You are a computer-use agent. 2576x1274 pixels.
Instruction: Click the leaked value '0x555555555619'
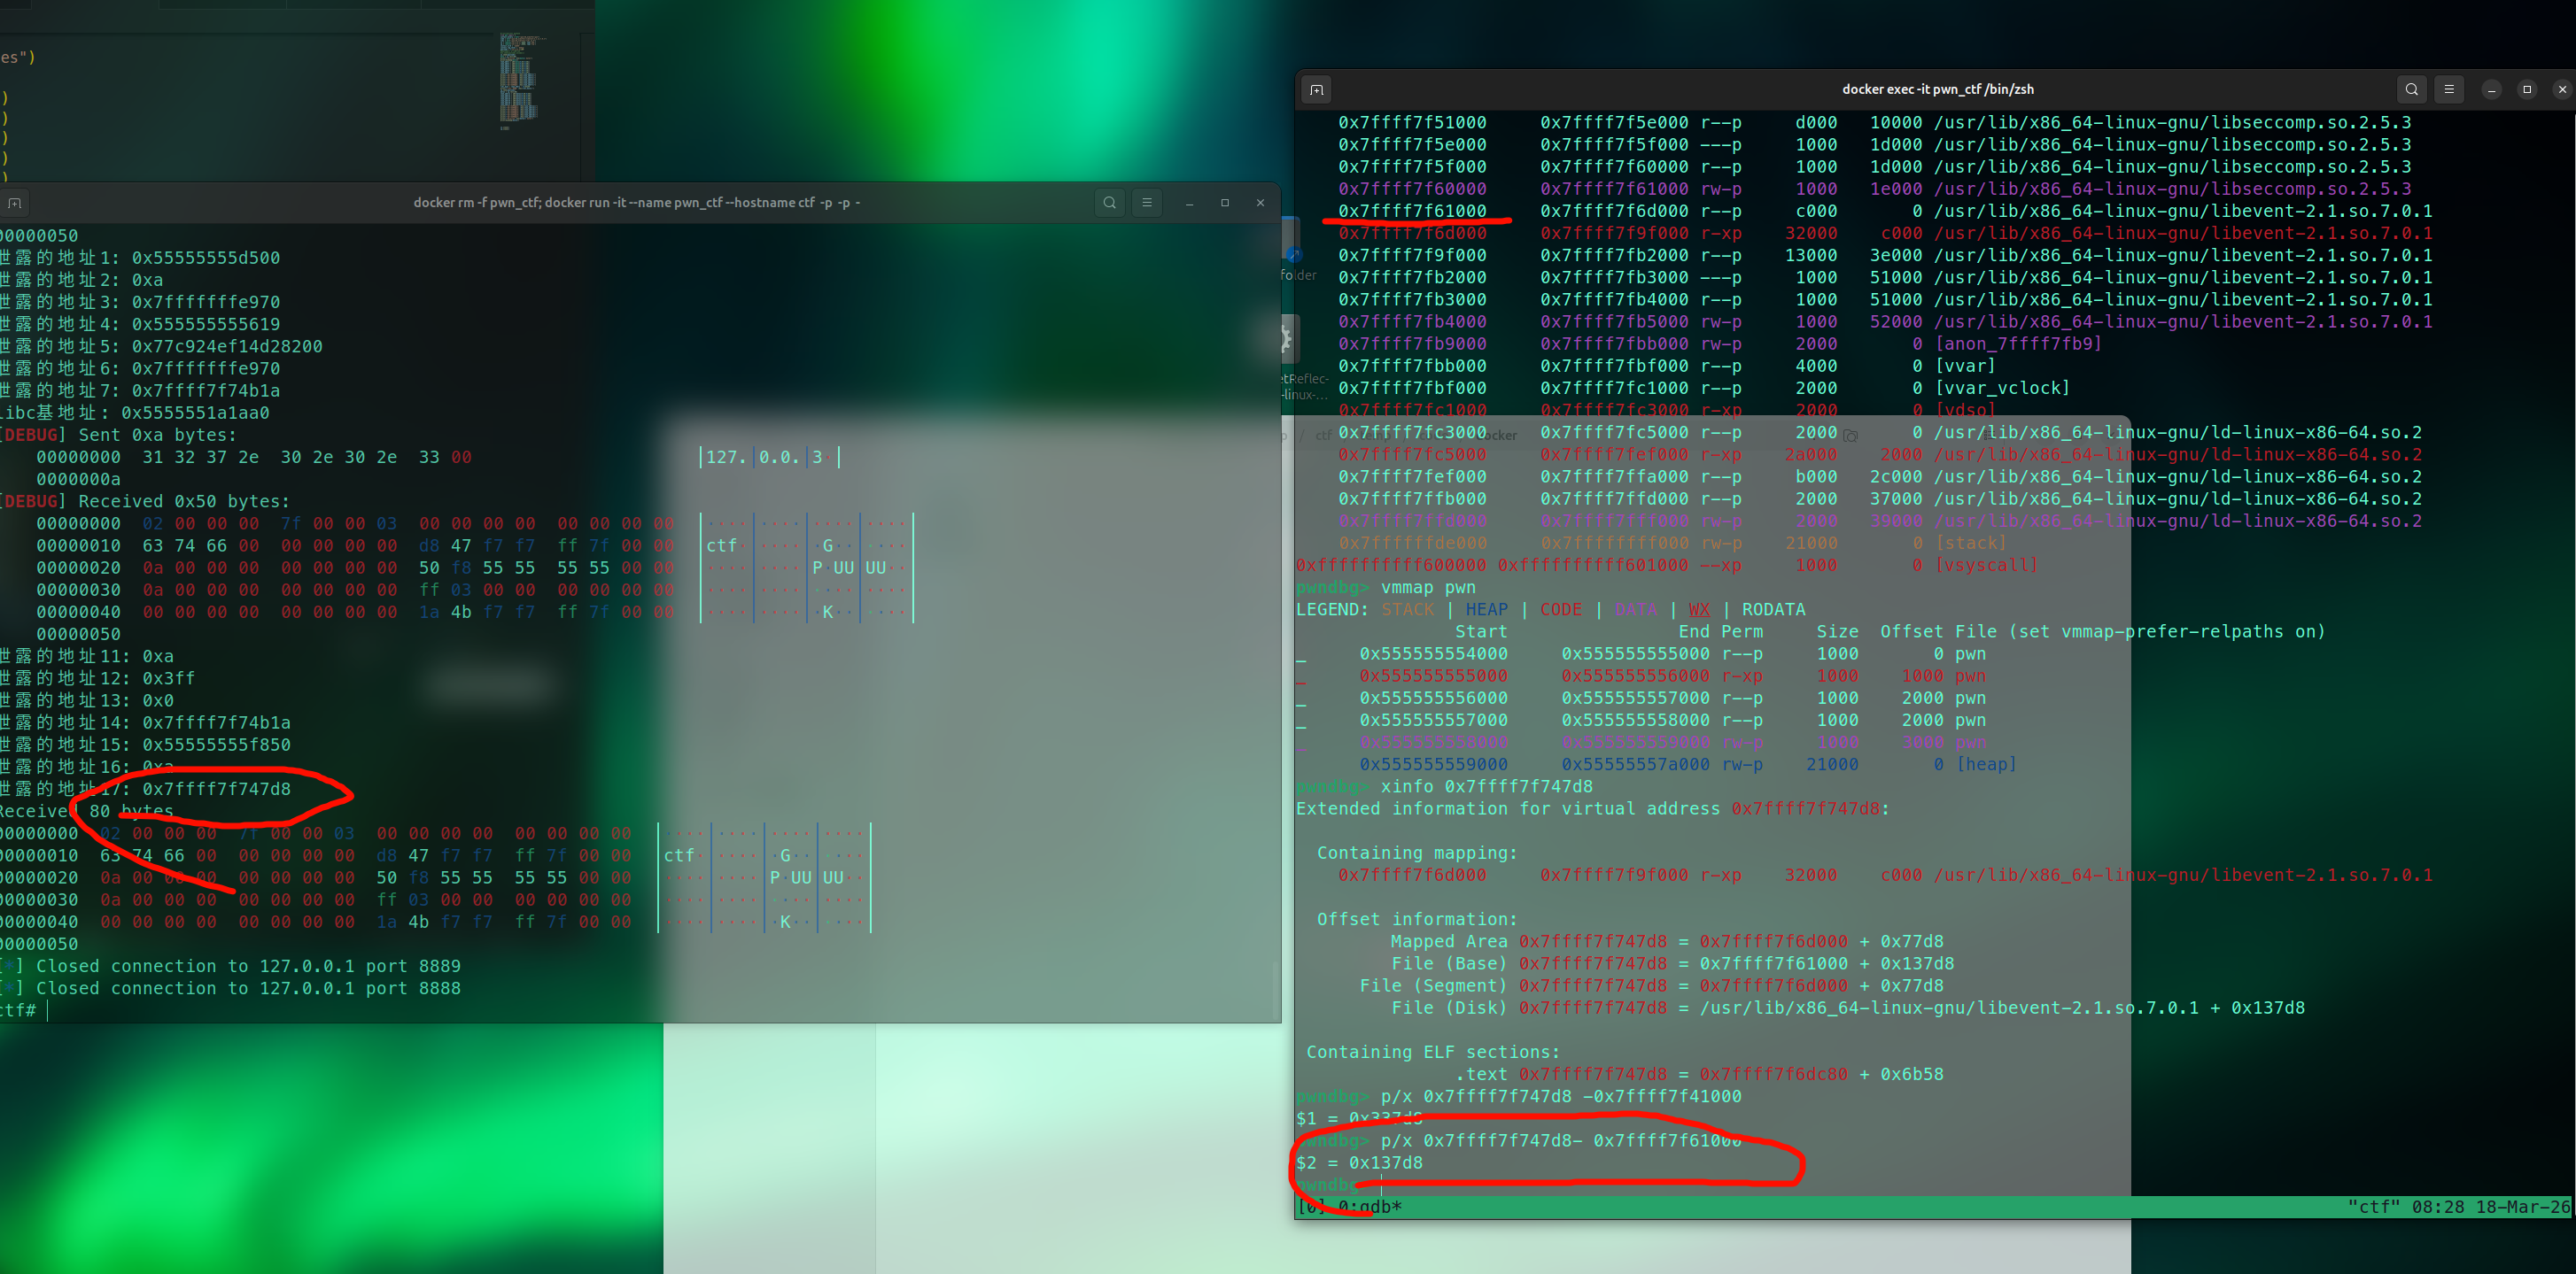[x=206, y=325]
